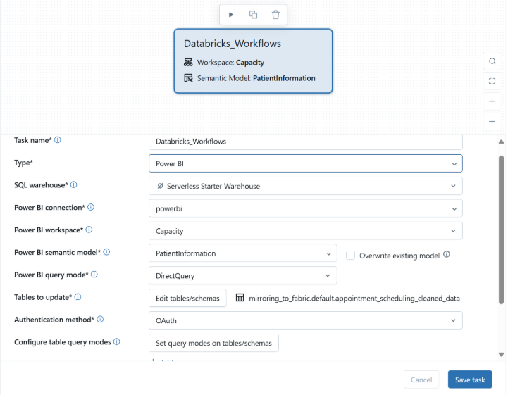Open the info tooltip for Configure table query modes
Image resolution: width=508 pixels, height=395 pixels.
point(117,341)
